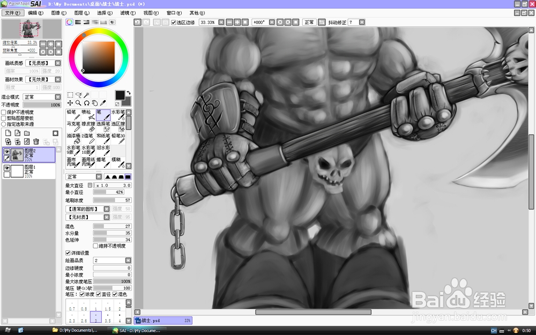This screenshot has width=536, height=335.
Task: Choose the 铅笔 pencil brush
Action: pyautogui.click(x=73, y=115)
